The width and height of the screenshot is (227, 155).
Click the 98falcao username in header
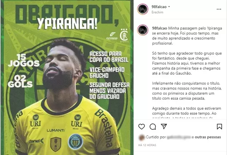159,7
